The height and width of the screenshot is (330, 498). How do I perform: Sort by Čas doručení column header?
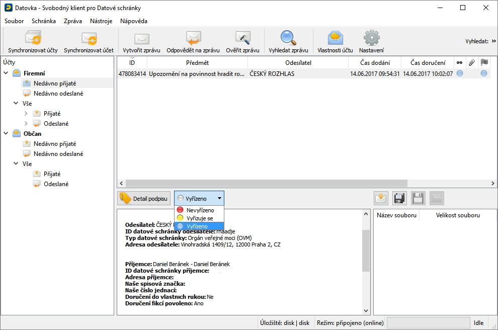(x=428, y=62)
